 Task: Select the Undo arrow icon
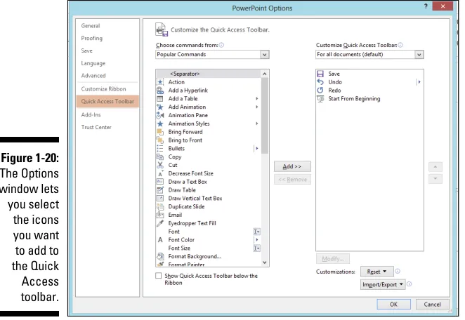pos(320,82)
